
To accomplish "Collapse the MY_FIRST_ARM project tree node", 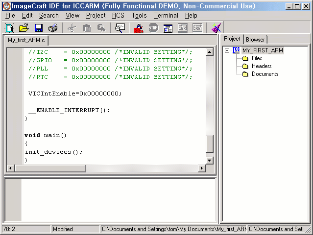I will pyautogui.click(x=227, y=50).
